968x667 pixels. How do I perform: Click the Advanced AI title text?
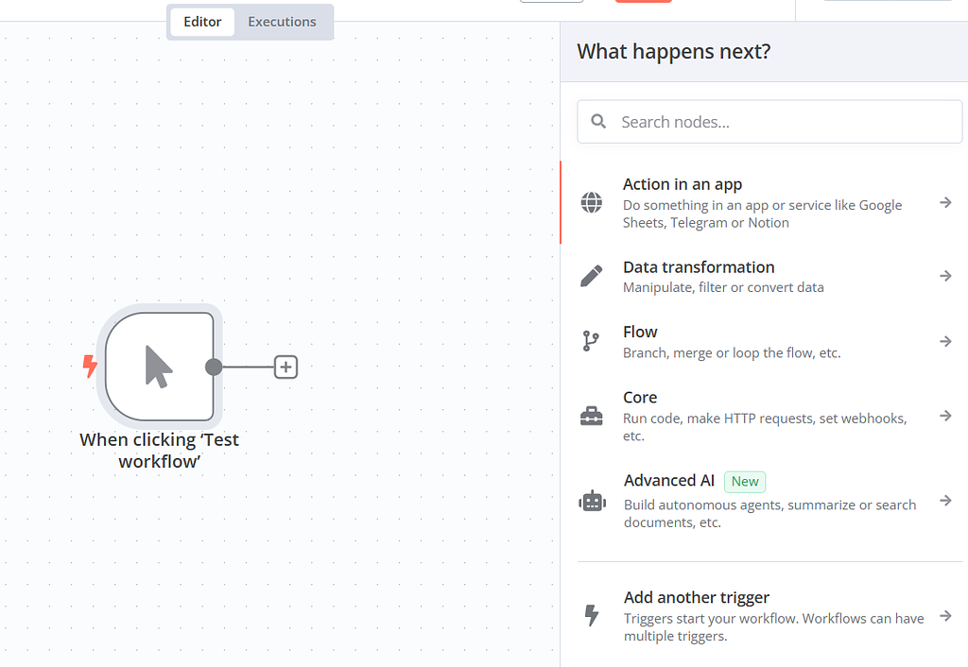pos(668,481)
